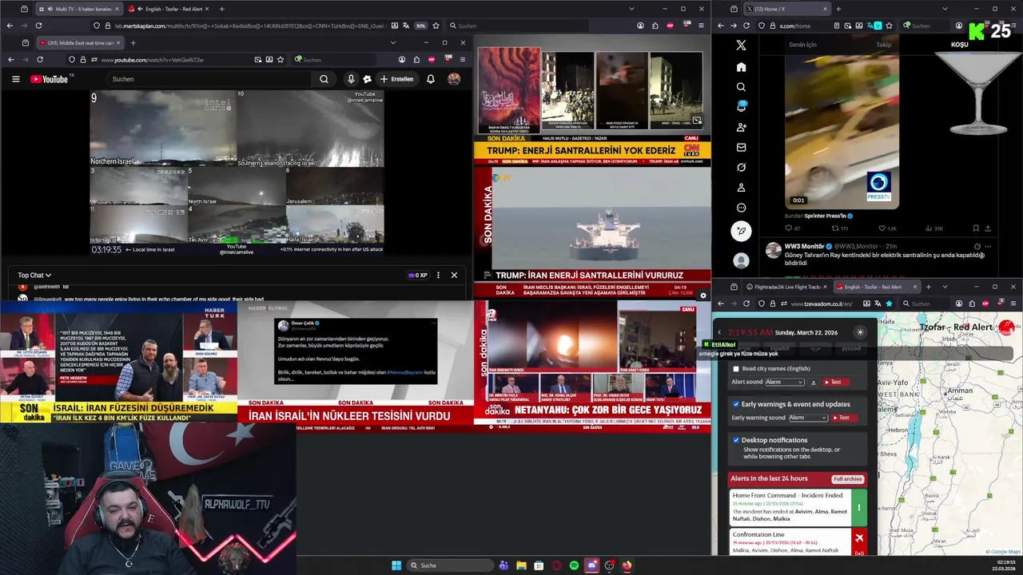Screen dimensions: 1023x575
Task: Open Grok icon in X sidebar
Action: [x=741, y=167]
